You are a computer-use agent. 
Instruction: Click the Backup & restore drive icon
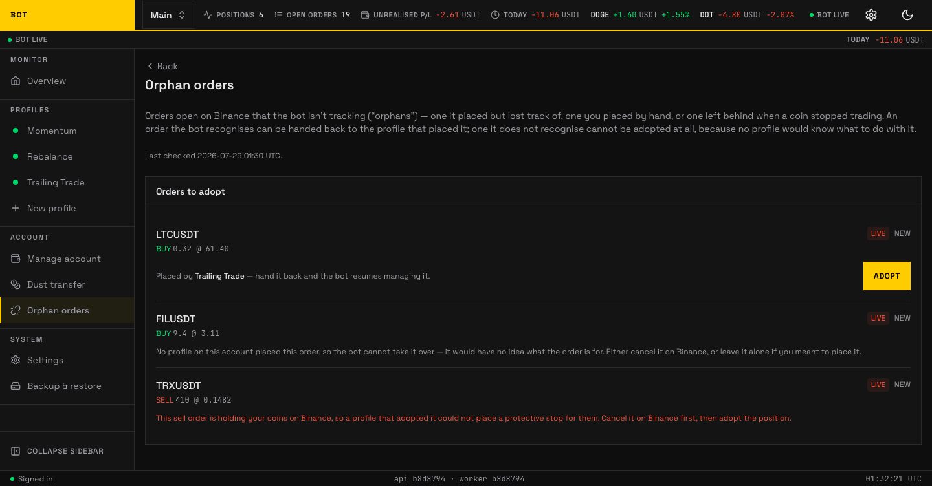16,386
